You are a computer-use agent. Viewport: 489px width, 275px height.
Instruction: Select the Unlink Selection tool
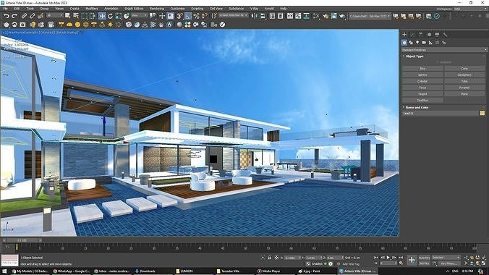point(32,16)
